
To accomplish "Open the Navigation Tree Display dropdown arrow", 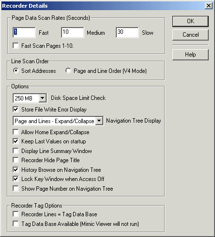I will coord(99,121).
